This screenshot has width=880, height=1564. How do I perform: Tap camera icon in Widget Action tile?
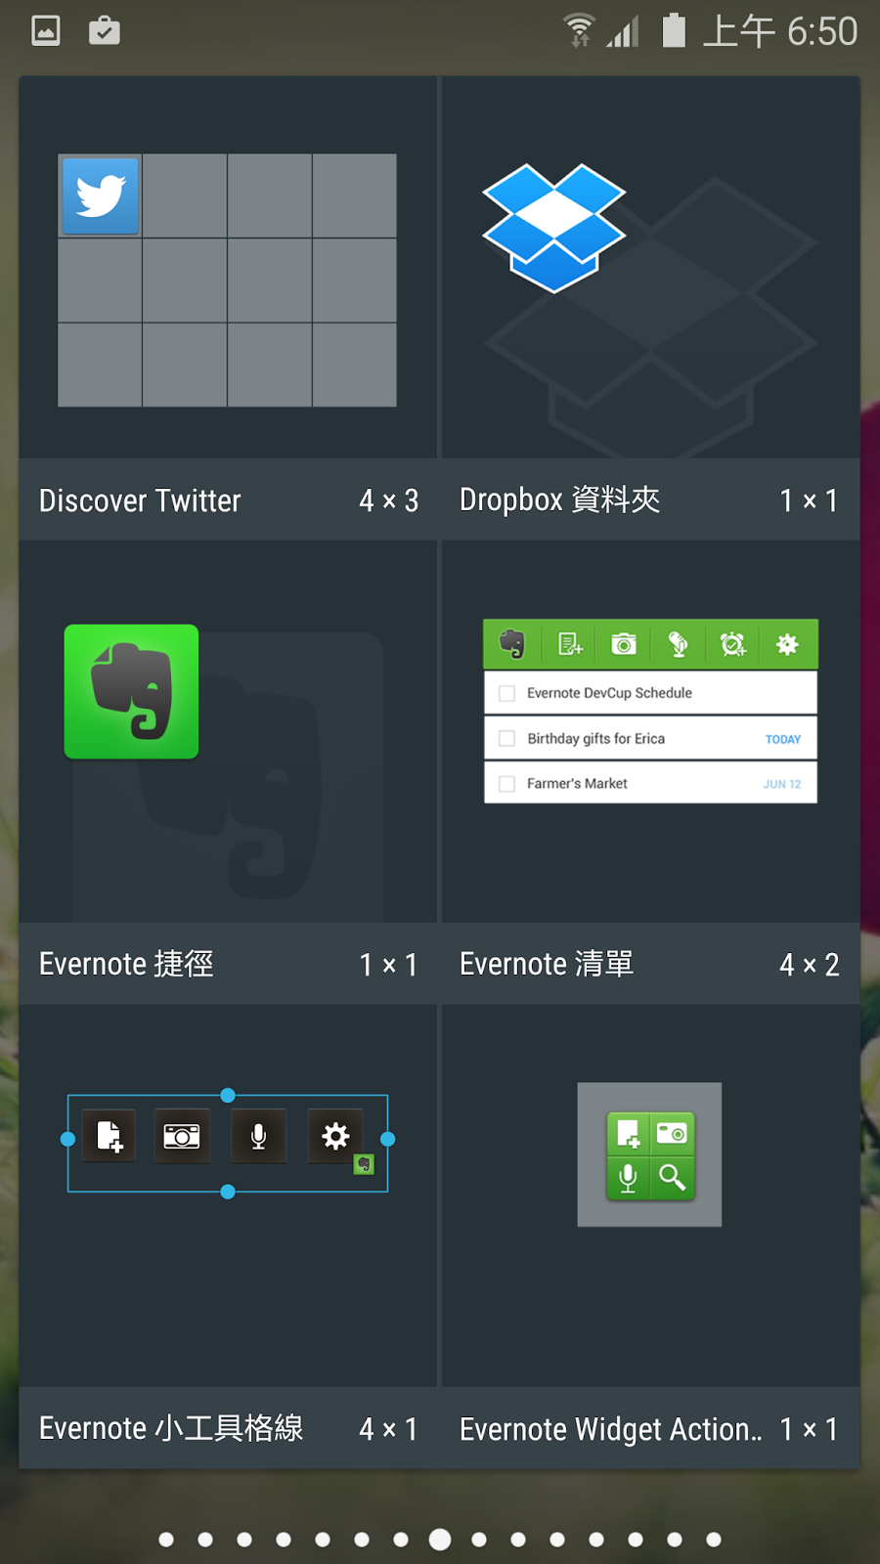[672, 1133]
